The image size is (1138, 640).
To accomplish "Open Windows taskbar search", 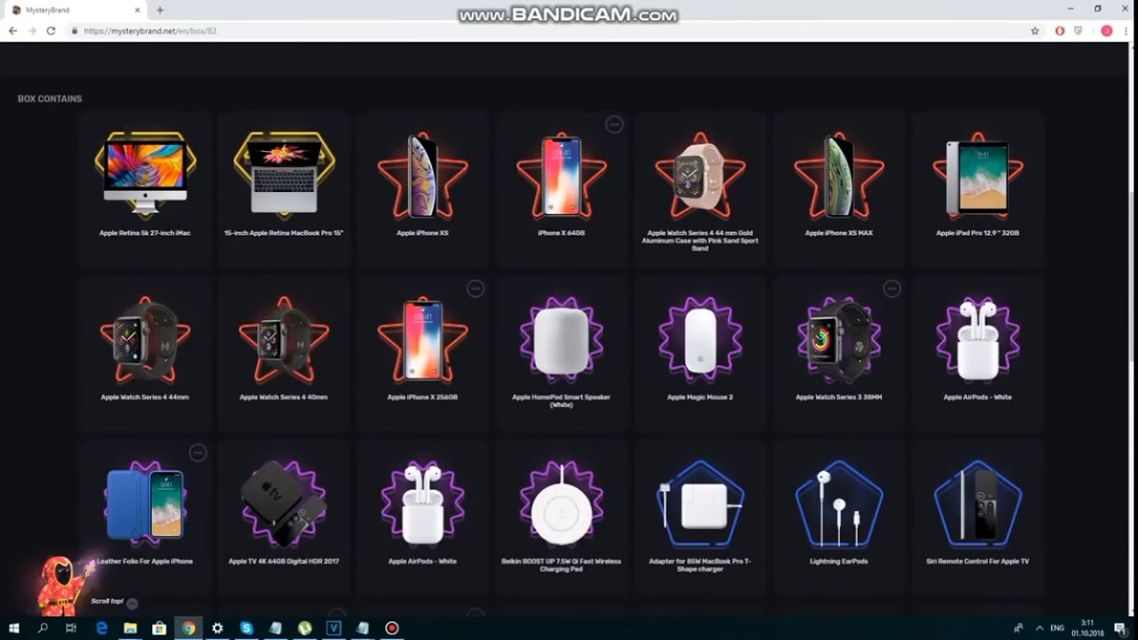I will point(43,628).
